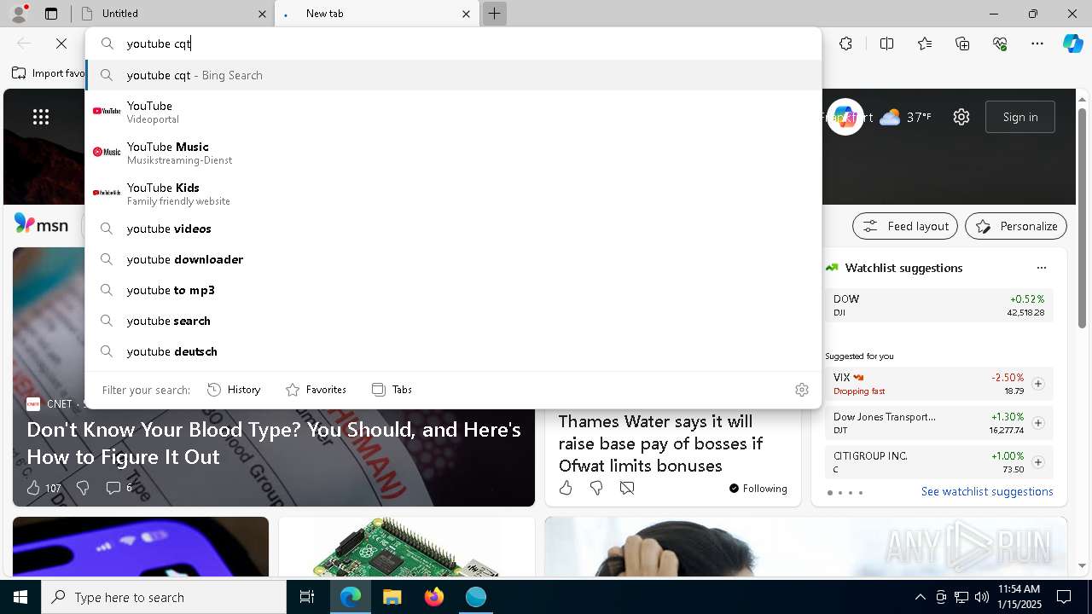Adjust volume speaker tray icon
1092x614 pixels.
981,597
